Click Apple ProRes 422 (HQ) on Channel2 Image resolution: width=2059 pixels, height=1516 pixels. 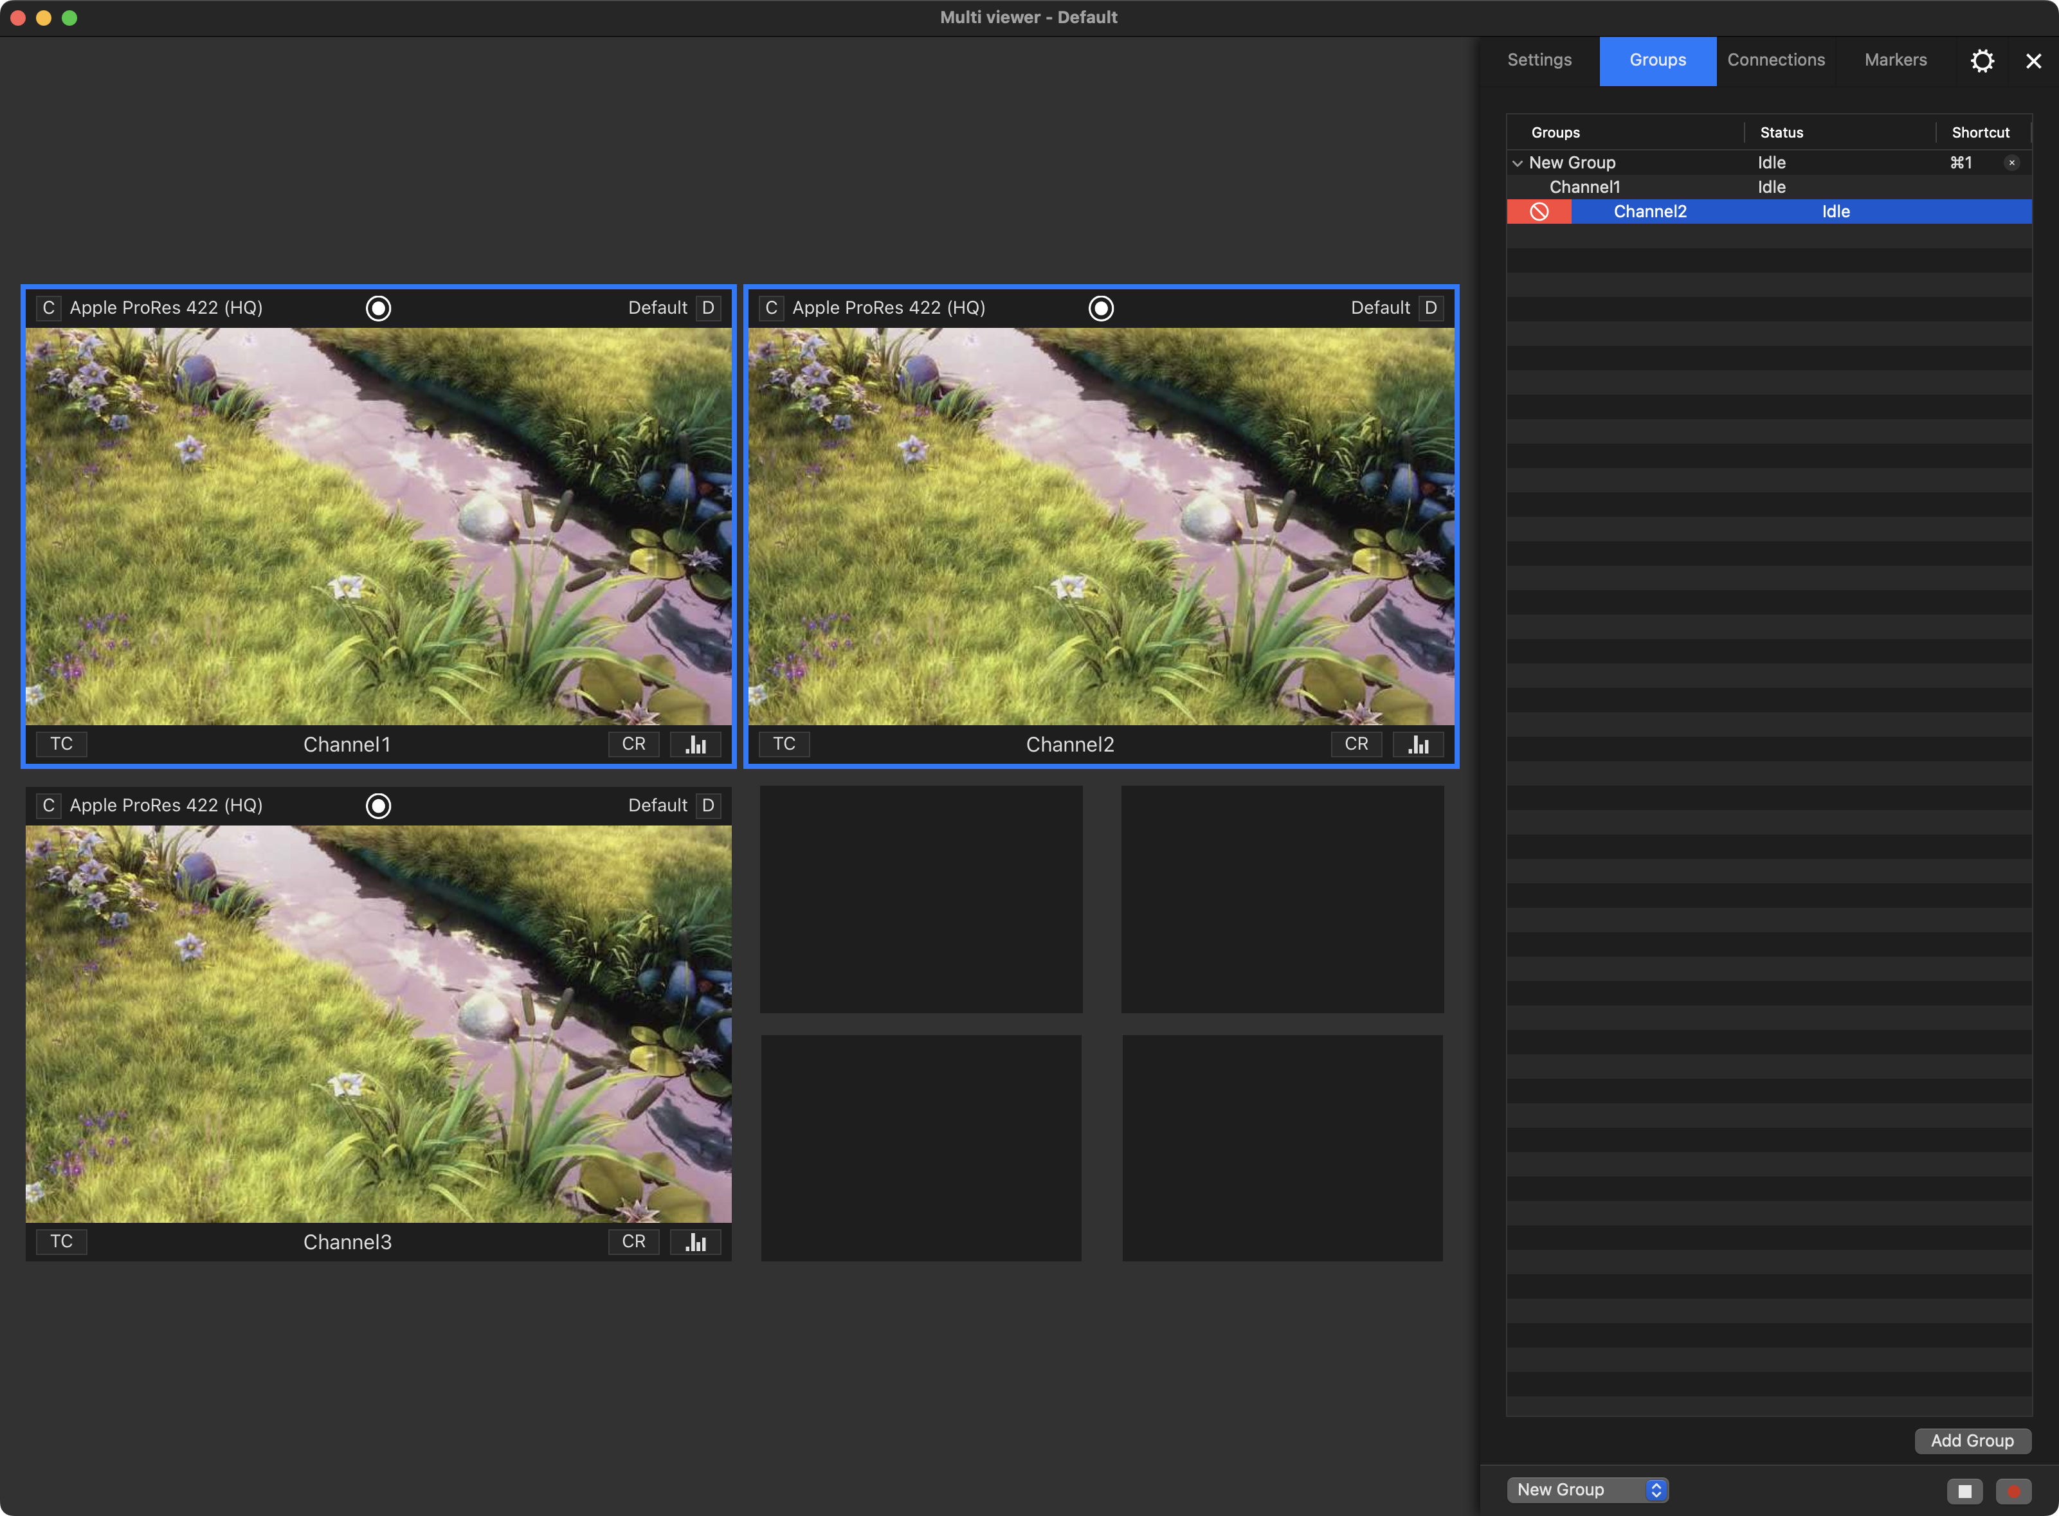click(x=889, y=309)
